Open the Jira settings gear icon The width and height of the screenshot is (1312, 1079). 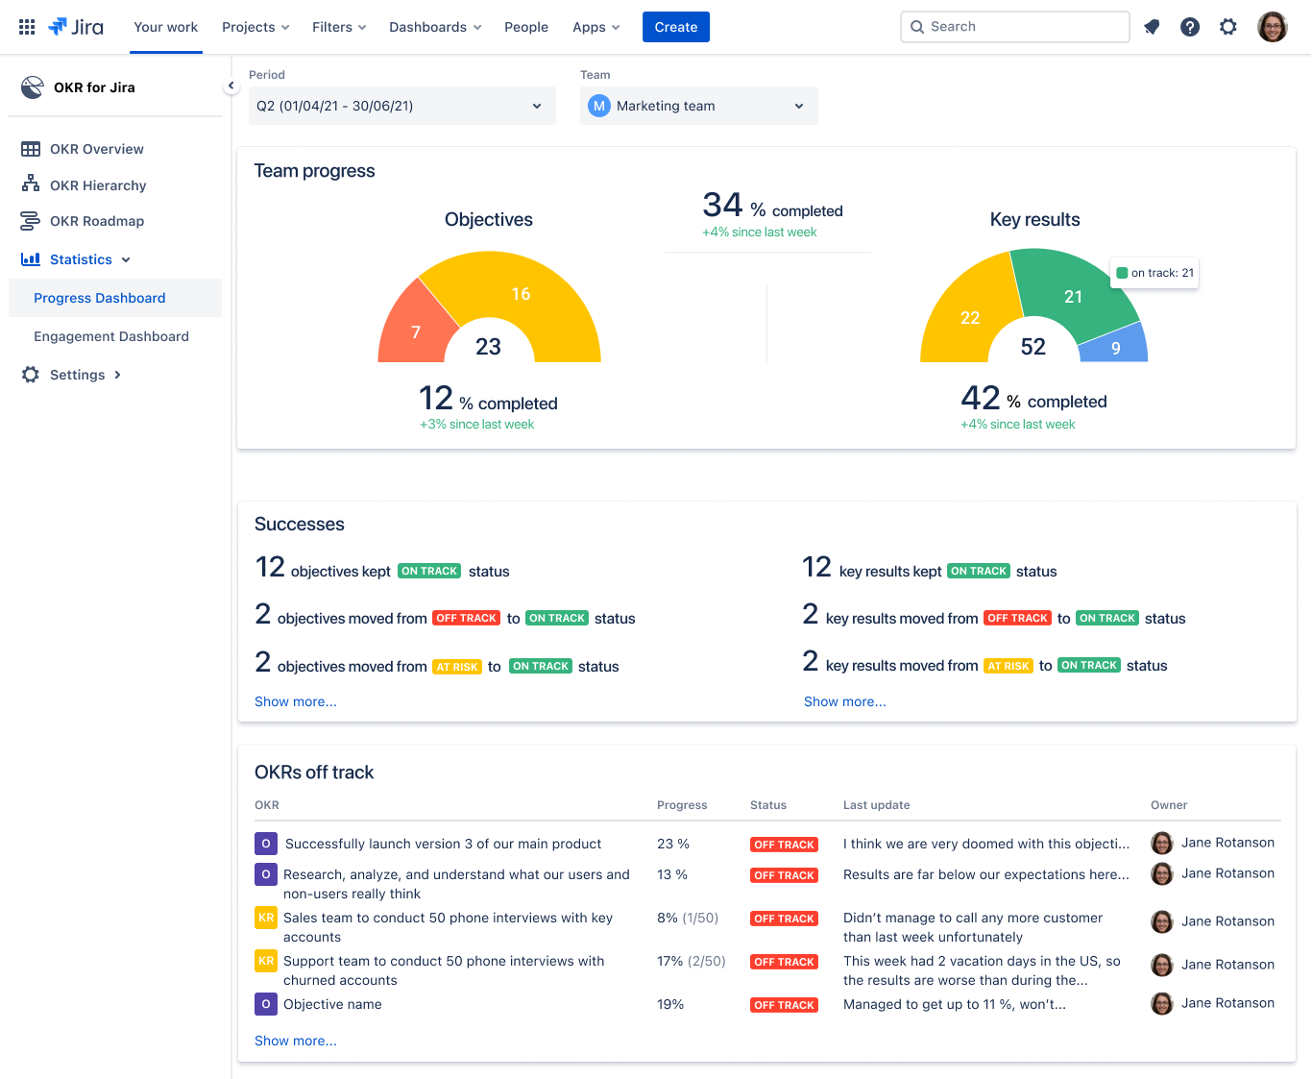(x=1228, y=27)
